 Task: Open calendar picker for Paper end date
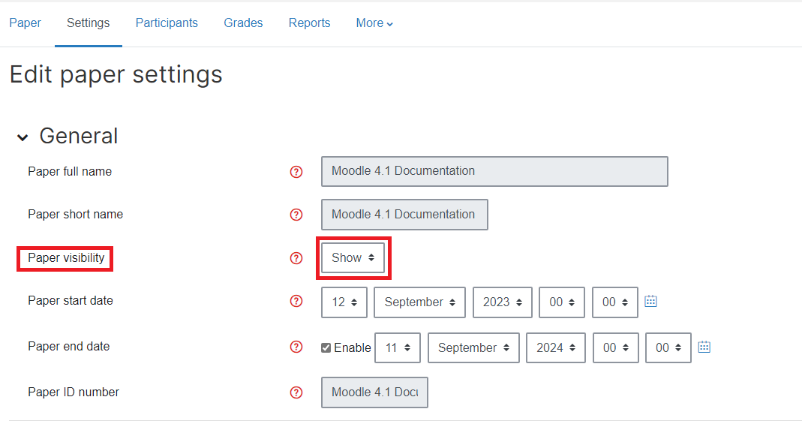(704, 347)
